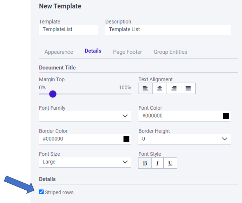
Task: Click the New Template heading
Action: (60, 6)
